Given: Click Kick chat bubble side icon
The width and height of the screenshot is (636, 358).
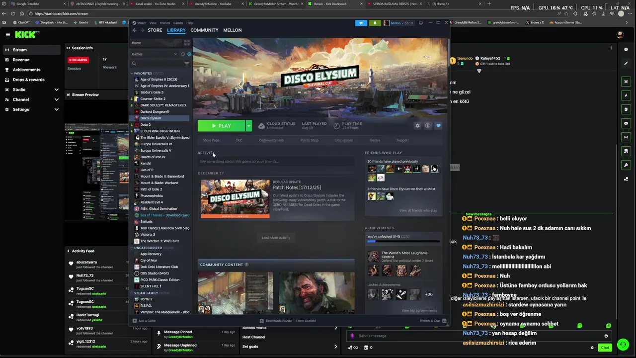Looking at the screenshot, I should pyautogui.click(x=626, y=123).
